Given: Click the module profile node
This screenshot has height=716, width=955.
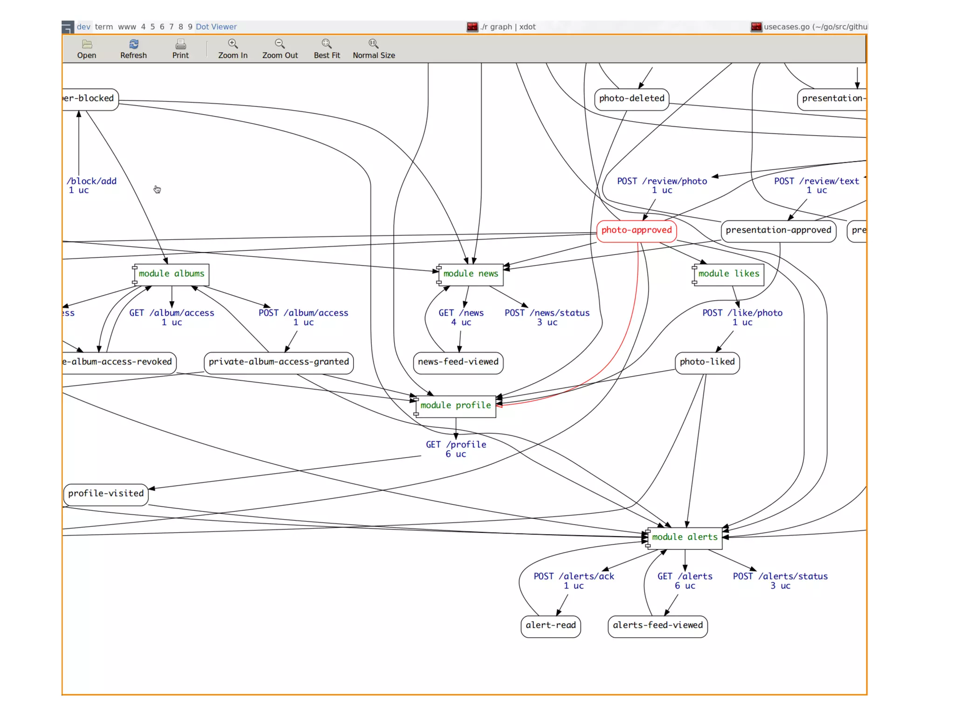Looking at the screenshot, I should 456,406.
